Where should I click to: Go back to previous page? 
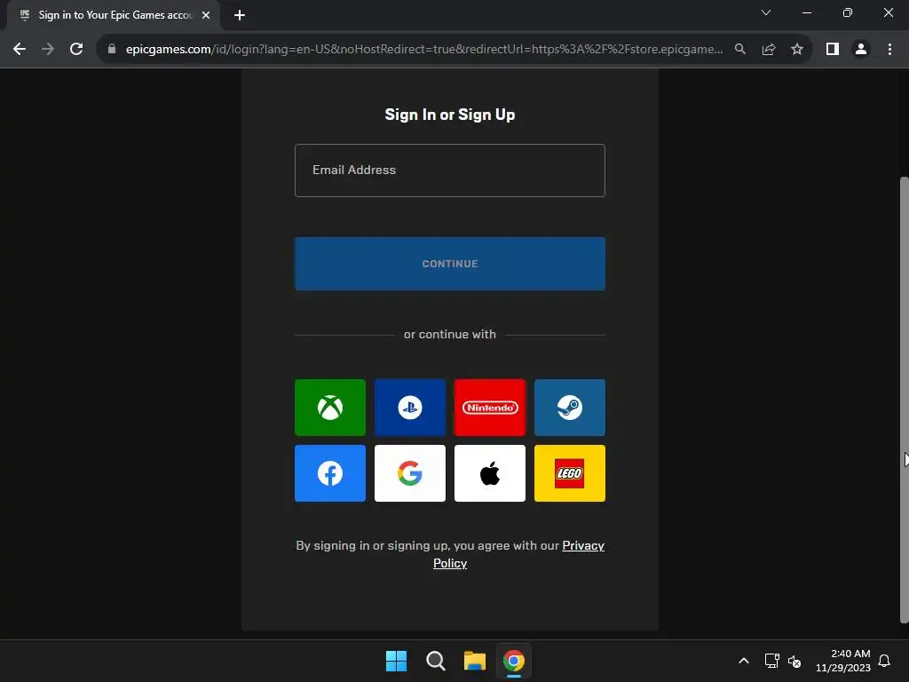coord(20,50)
